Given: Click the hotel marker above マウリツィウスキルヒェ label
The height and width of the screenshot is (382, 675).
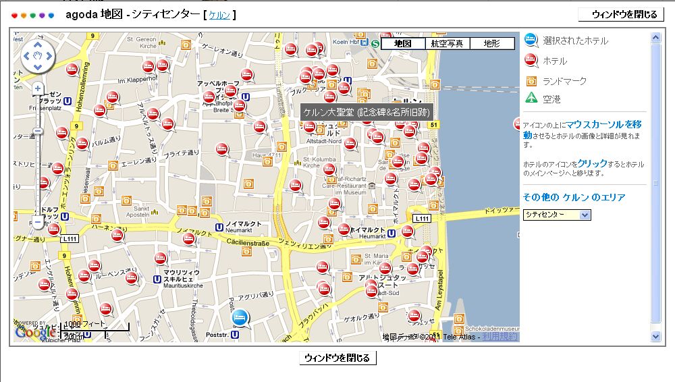Looking at the screenshot, I should tap(161, 258).
